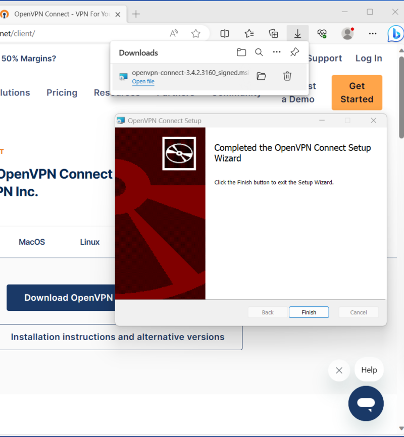Click the Downloads toolbar icon in Edge
Image resolution: width=404 pixels, height=437 pixels.
(x=297, y=34)
